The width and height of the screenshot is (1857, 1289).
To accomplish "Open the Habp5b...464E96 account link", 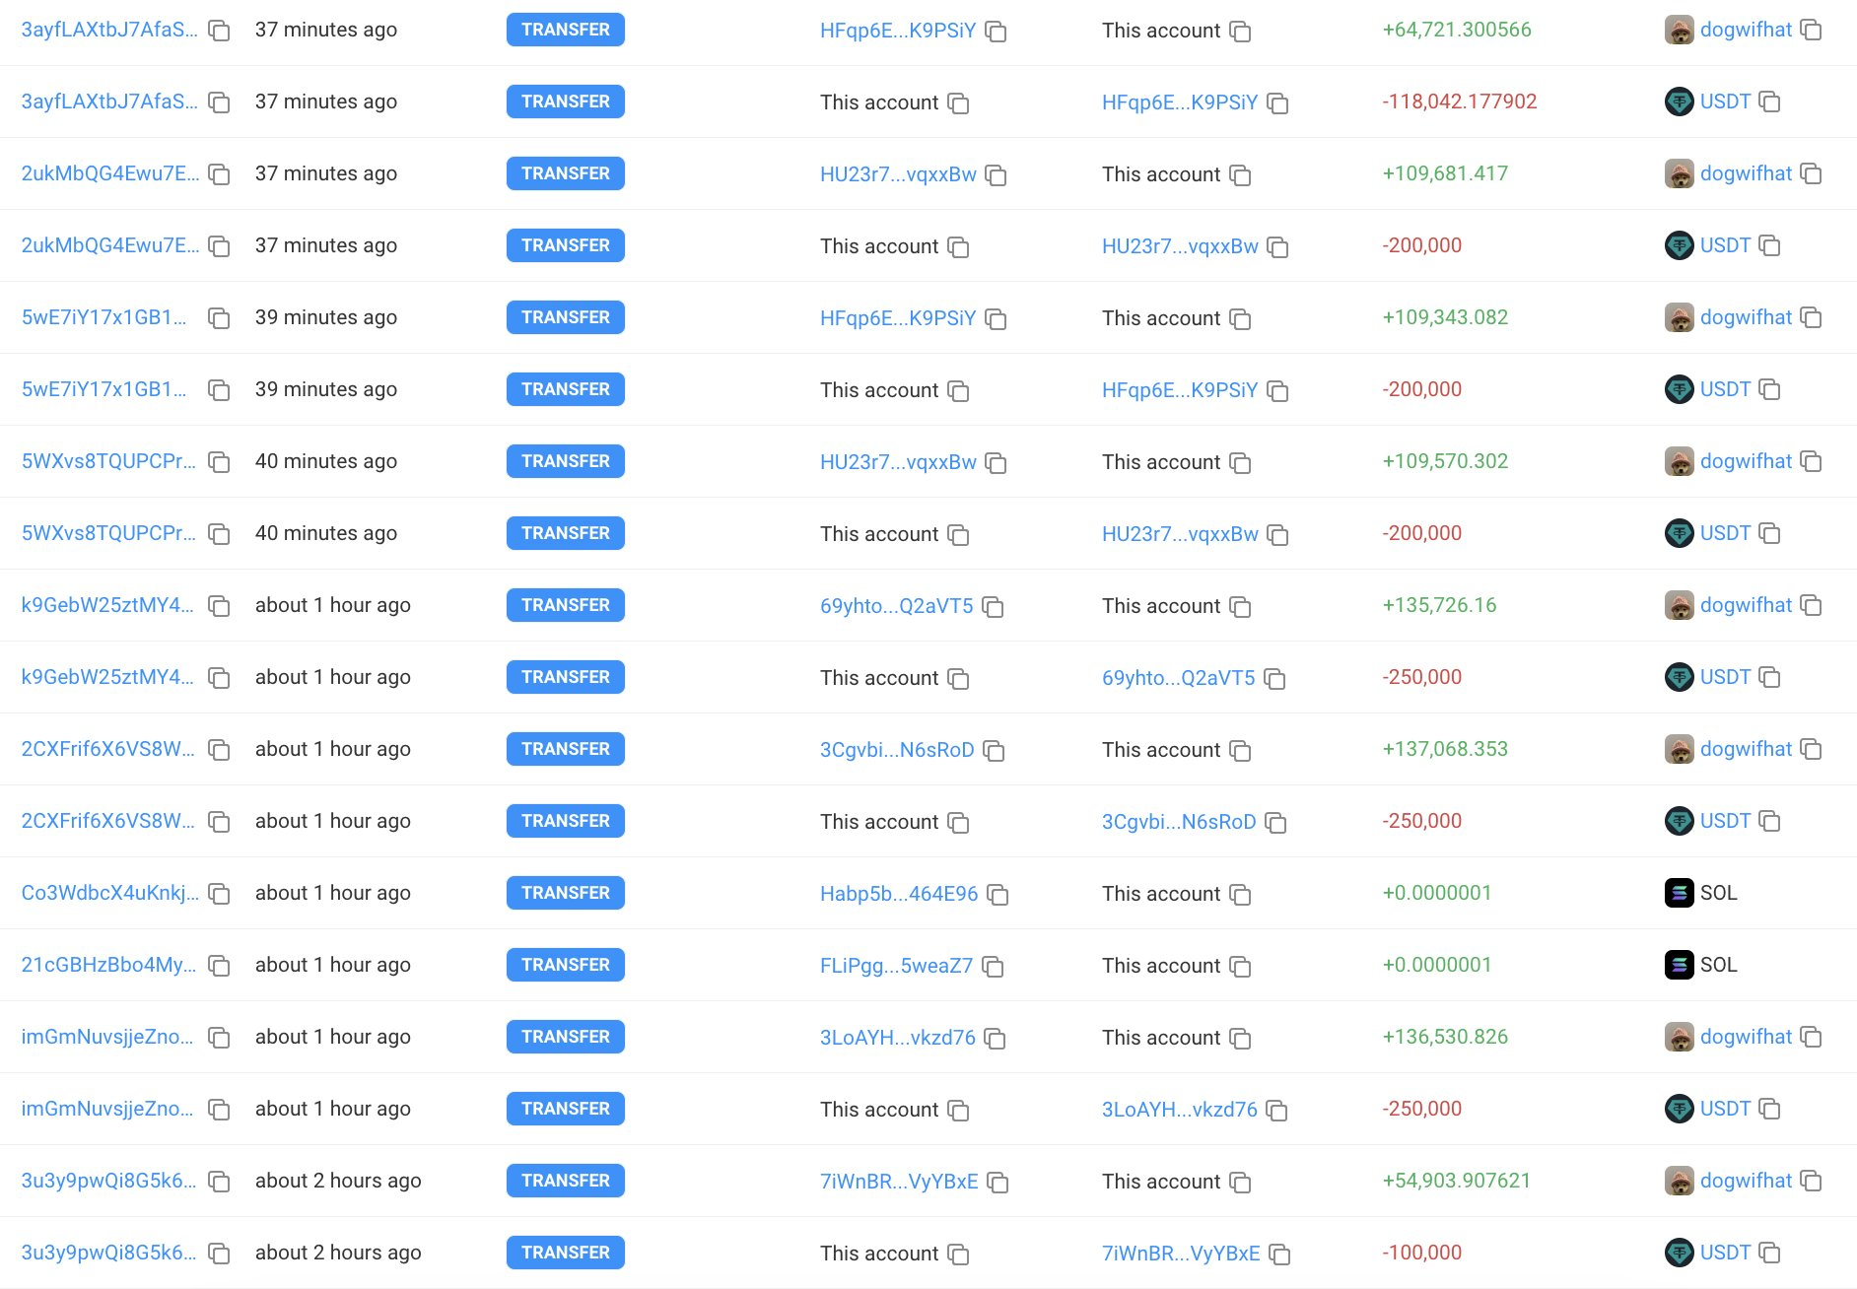I will (899, 894).
